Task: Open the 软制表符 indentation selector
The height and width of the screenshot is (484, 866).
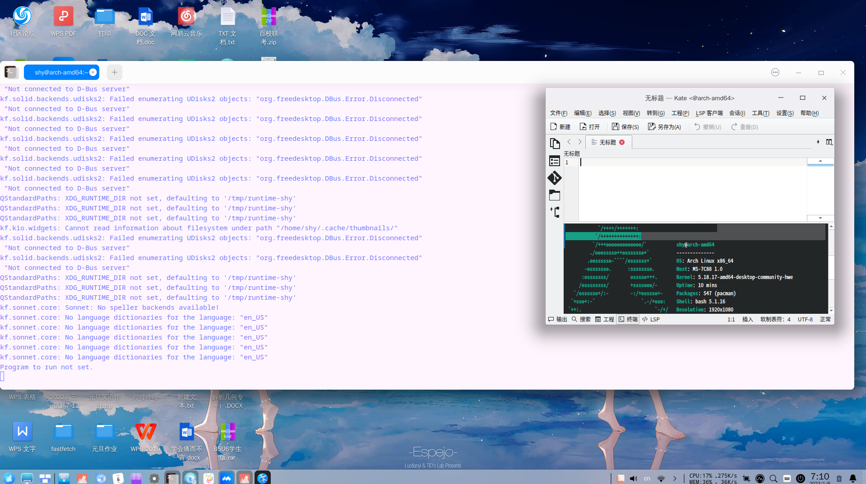Action: coord(775,319)
